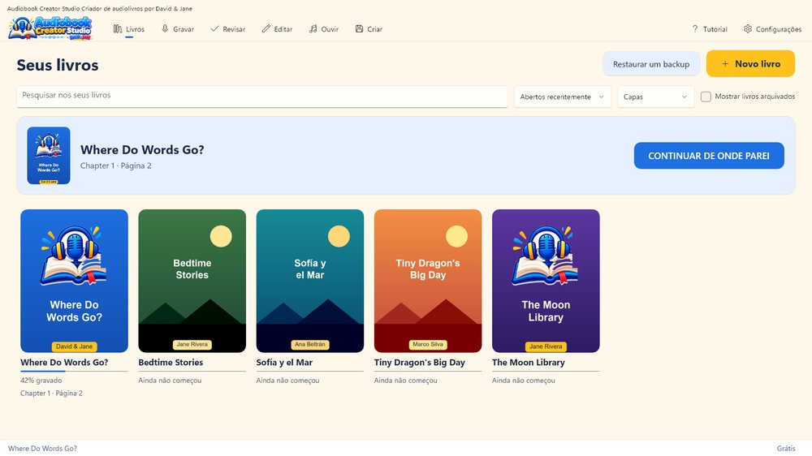Expand the Abertos recentemente sort dropdown

(x=563, y=97)
